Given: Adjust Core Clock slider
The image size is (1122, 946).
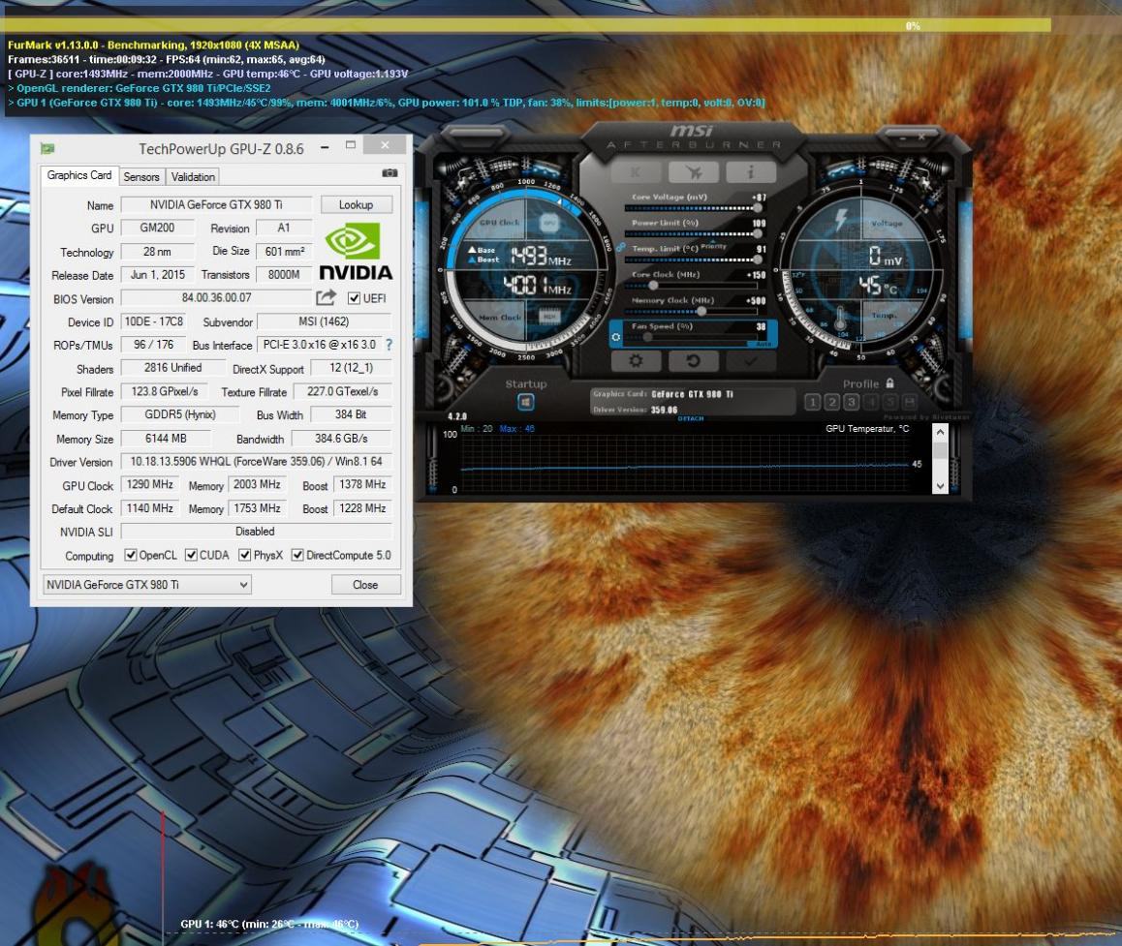Looking at the screenshot, I should click(691, 286).
